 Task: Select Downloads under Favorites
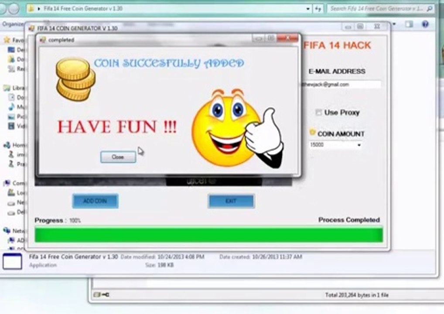16,59
